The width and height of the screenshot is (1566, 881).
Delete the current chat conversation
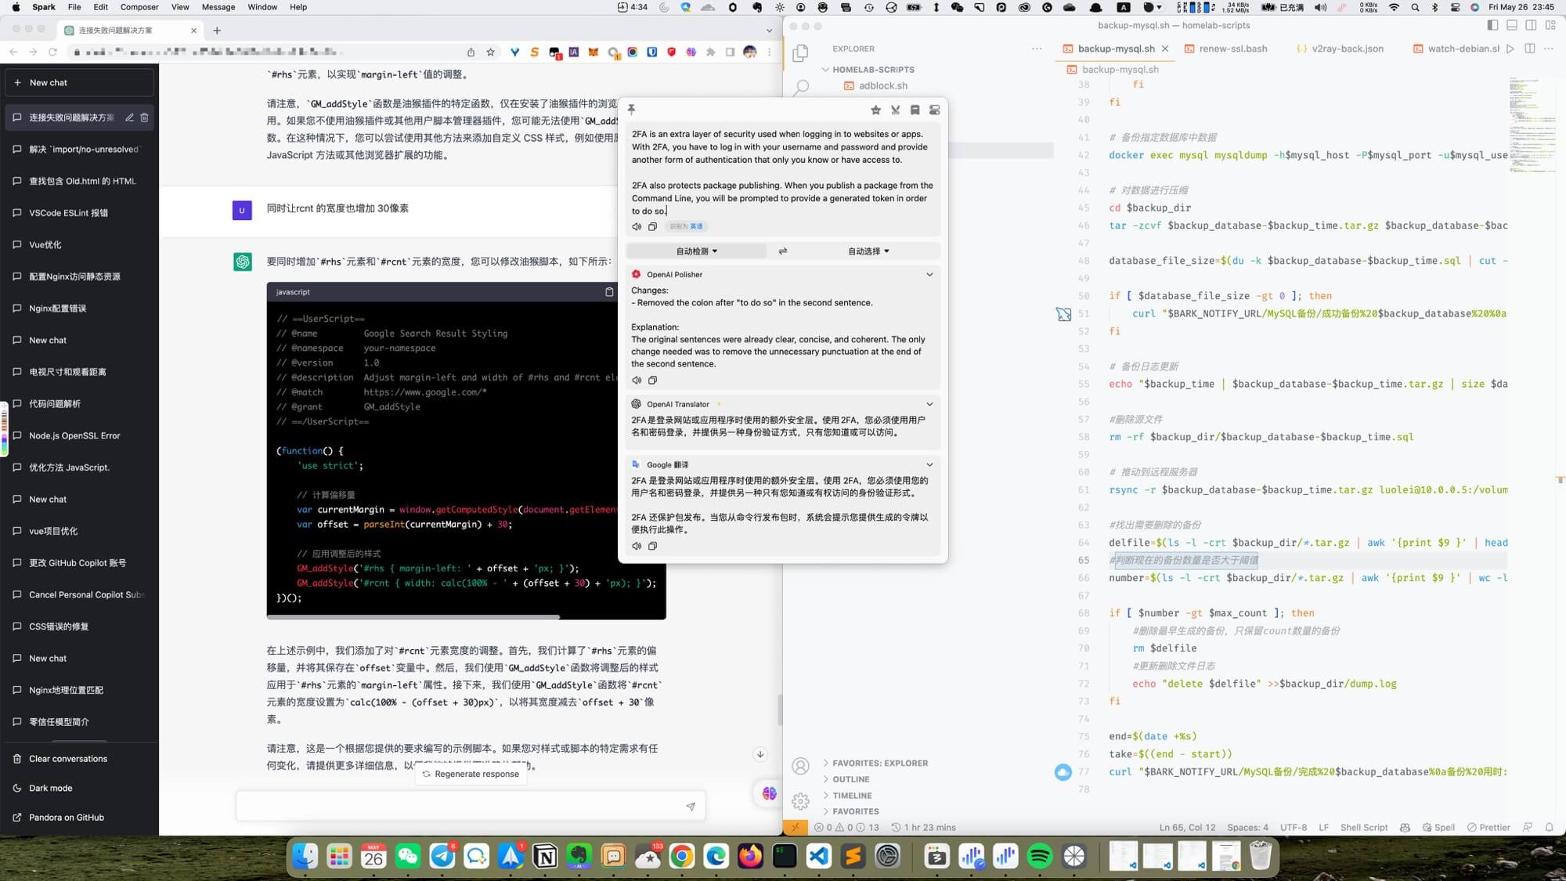click(145, 117)
